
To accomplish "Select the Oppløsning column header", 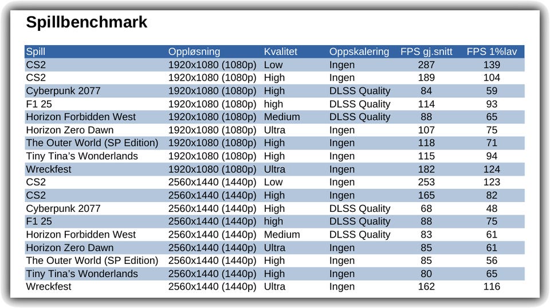I will click(194, 52).
